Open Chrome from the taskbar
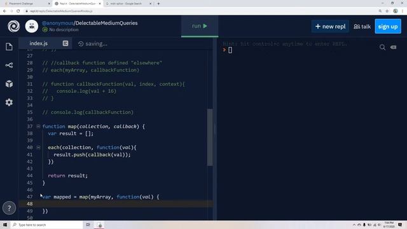Image resolution: width=407 pixels, height=229 pixels. pos(100,225)
